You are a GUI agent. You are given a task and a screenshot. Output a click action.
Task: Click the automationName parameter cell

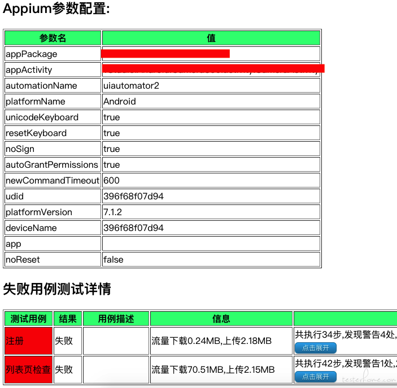53,85
